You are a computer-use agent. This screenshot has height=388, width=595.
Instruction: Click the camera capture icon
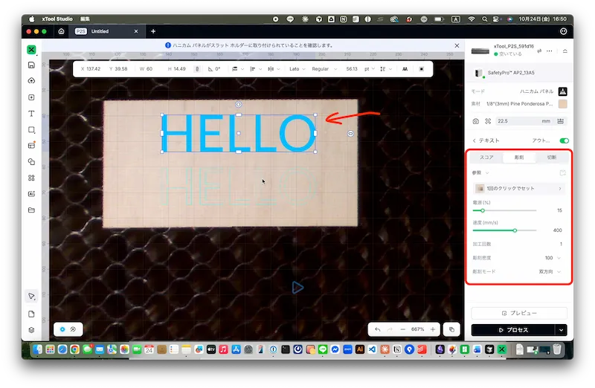476,121
